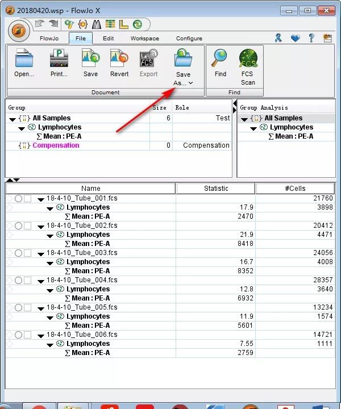Viewport: 341px width, 409px height.
Task: Click the Mean statistic value 8418
Action: [x=246, y=244]
